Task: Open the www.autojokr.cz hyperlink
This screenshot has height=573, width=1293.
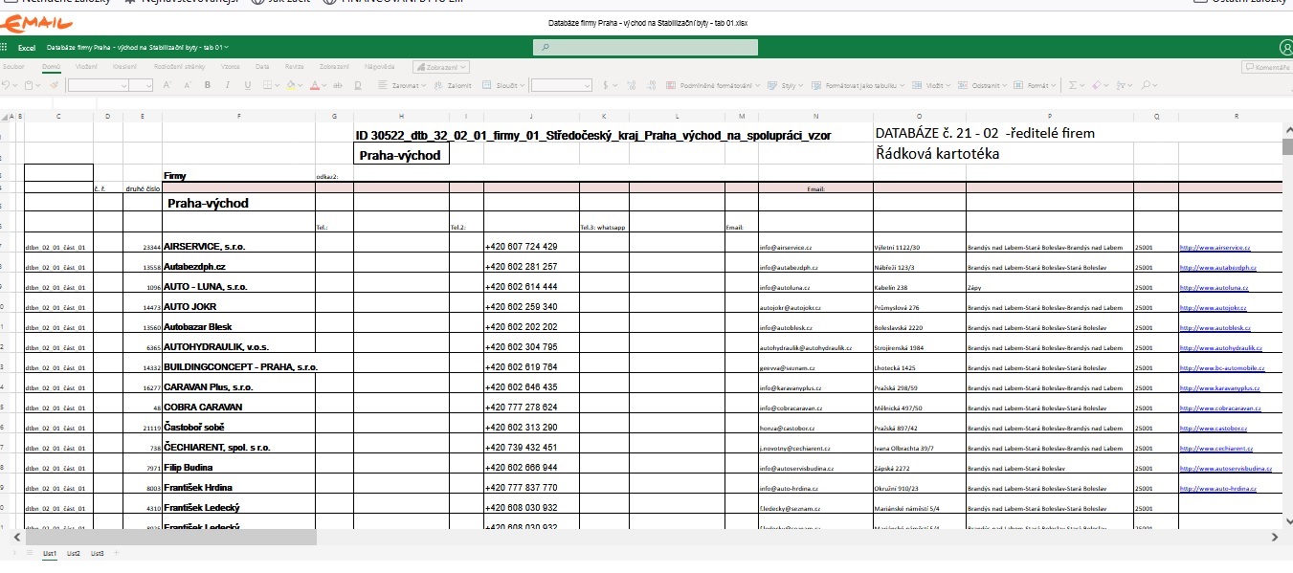Action: [x=1213, y=308]
